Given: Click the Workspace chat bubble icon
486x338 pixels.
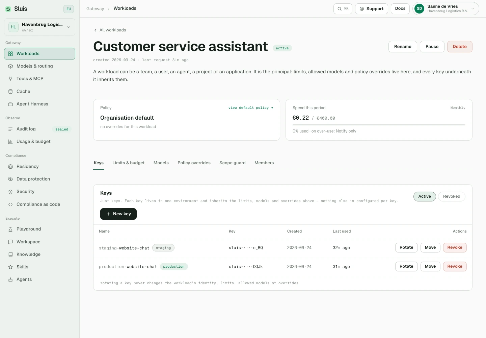Looking at the screenshot, I should point(10,242).
